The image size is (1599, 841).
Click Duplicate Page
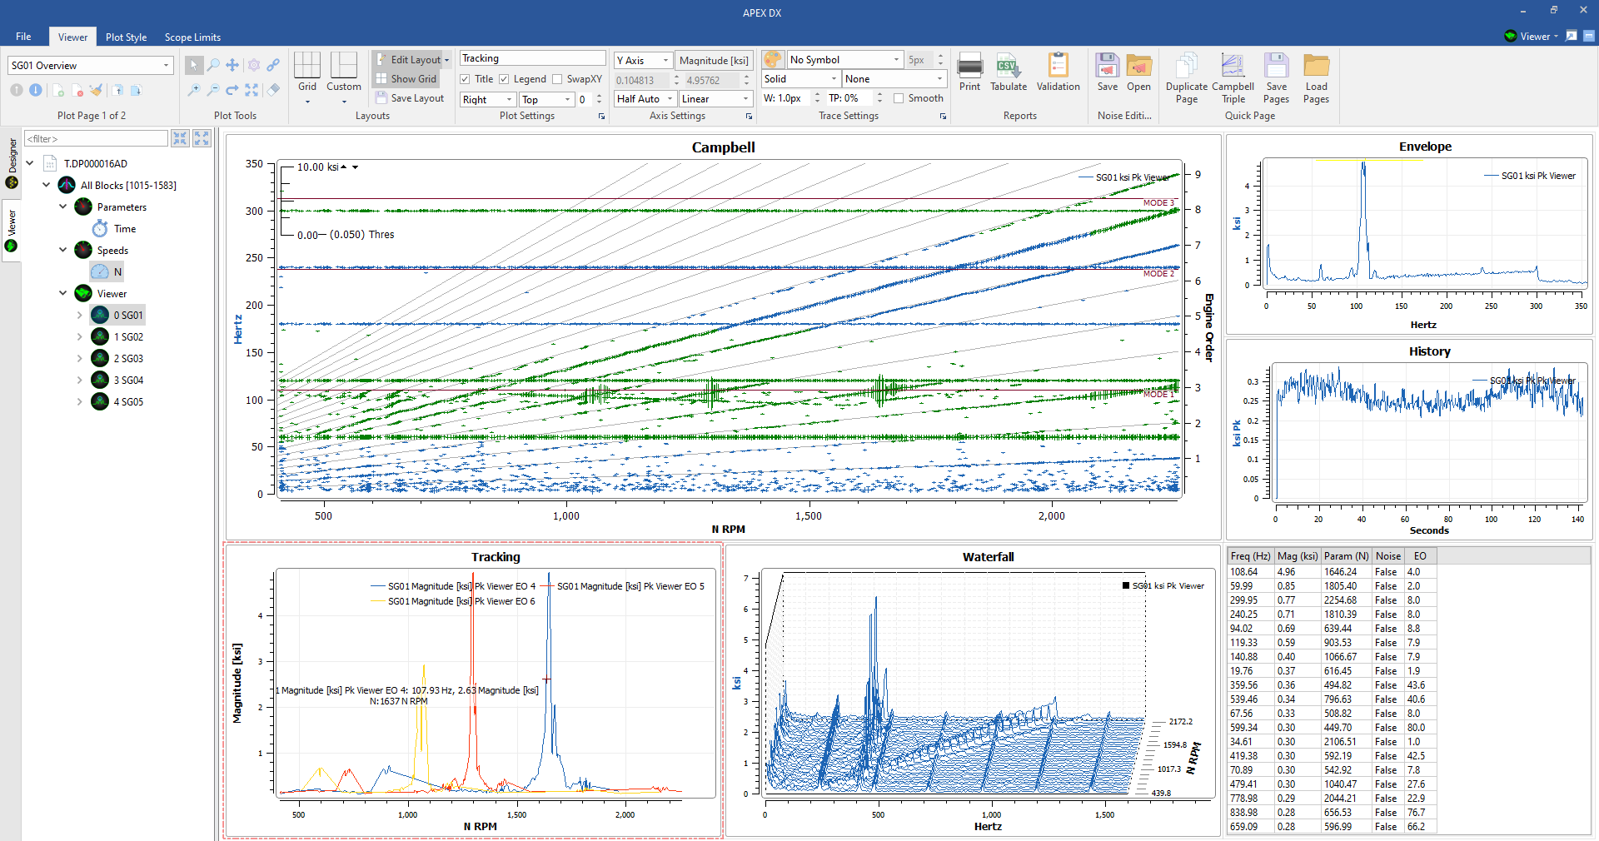point(1187,78)
